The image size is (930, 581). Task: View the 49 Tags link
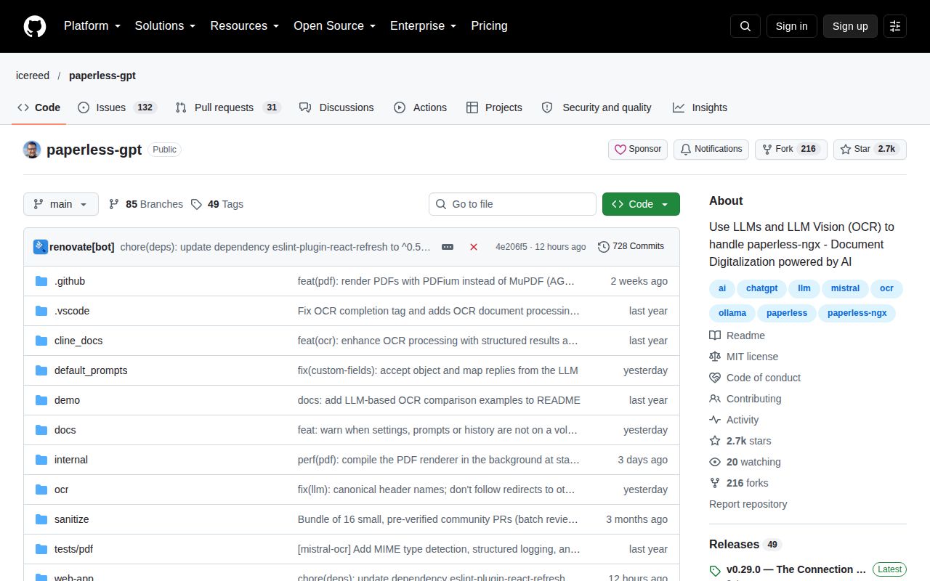[217, 204]
